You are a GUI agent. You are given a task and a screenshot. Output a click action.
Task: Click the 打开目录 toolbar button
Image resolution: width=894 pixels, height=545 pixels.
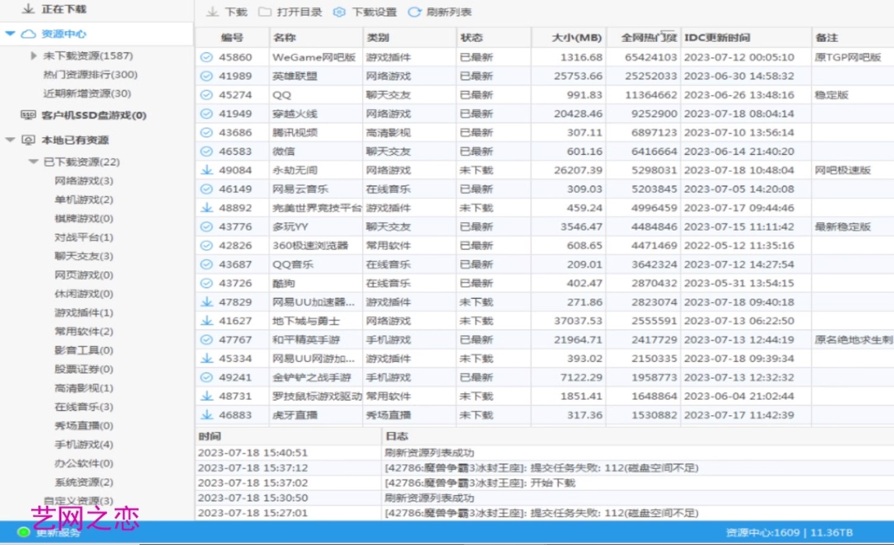point(290,12)
